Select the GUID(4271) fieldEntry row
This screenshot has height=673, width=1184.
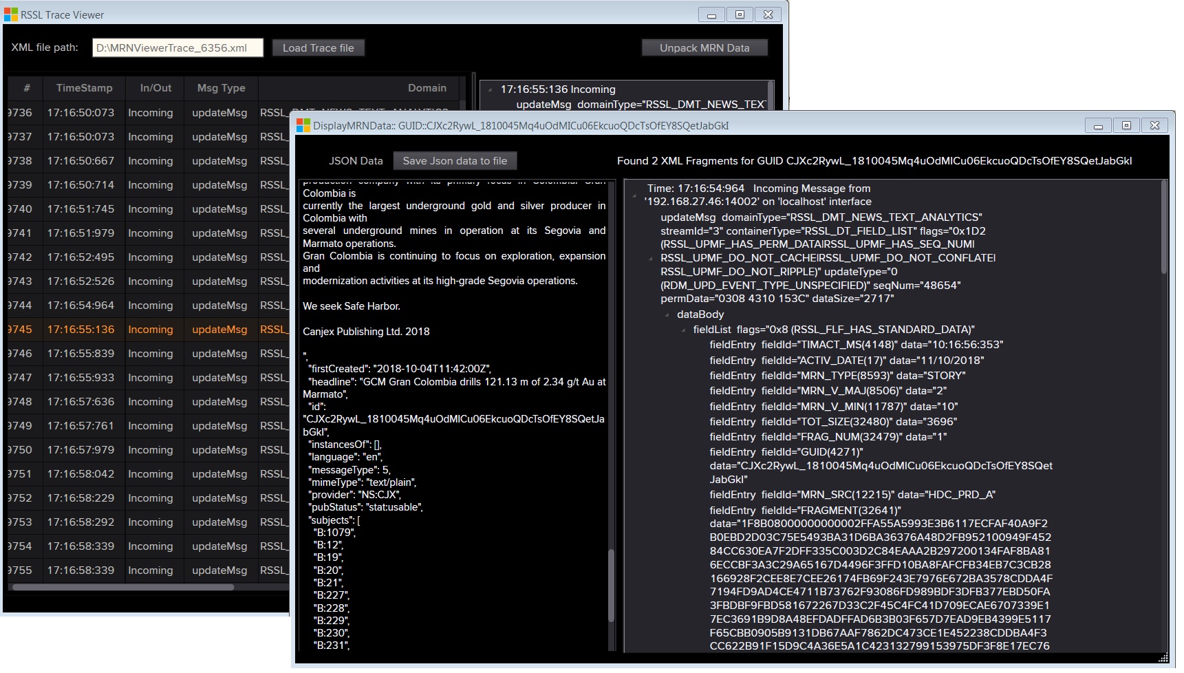[x=881, y=465]
